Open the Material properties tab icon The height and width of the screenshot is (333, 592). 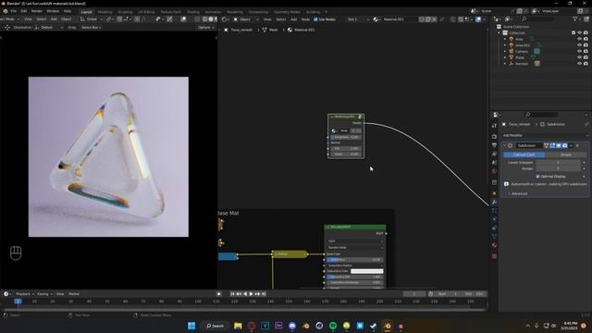(x=494, y=245)
